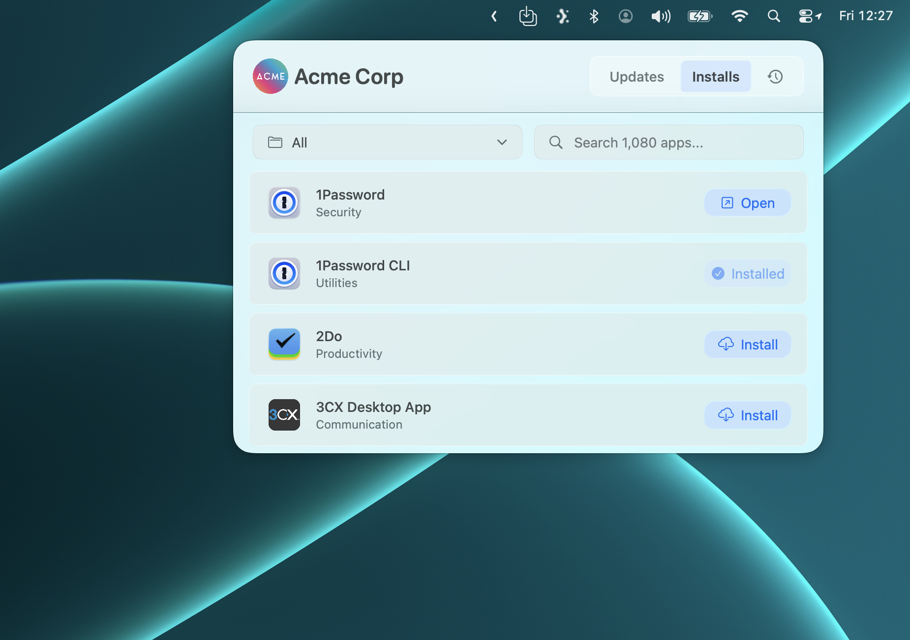Click the running-figure icon in menu bar
The image size is (910, 640).
point(562,16)
